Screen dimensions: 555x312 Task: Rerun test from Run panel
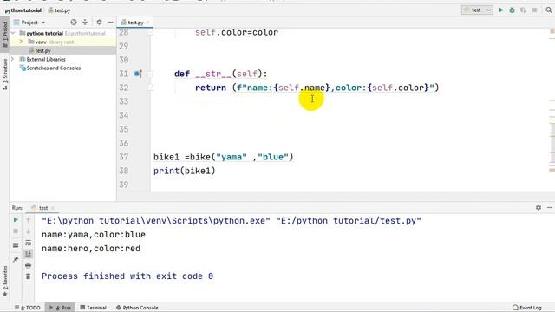16,219
